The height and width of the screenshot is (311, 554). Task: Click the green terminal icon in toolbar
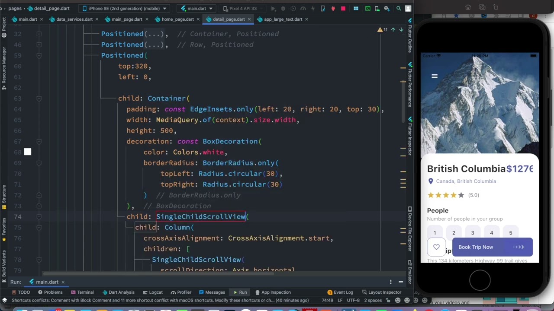(x=368, y=9)
